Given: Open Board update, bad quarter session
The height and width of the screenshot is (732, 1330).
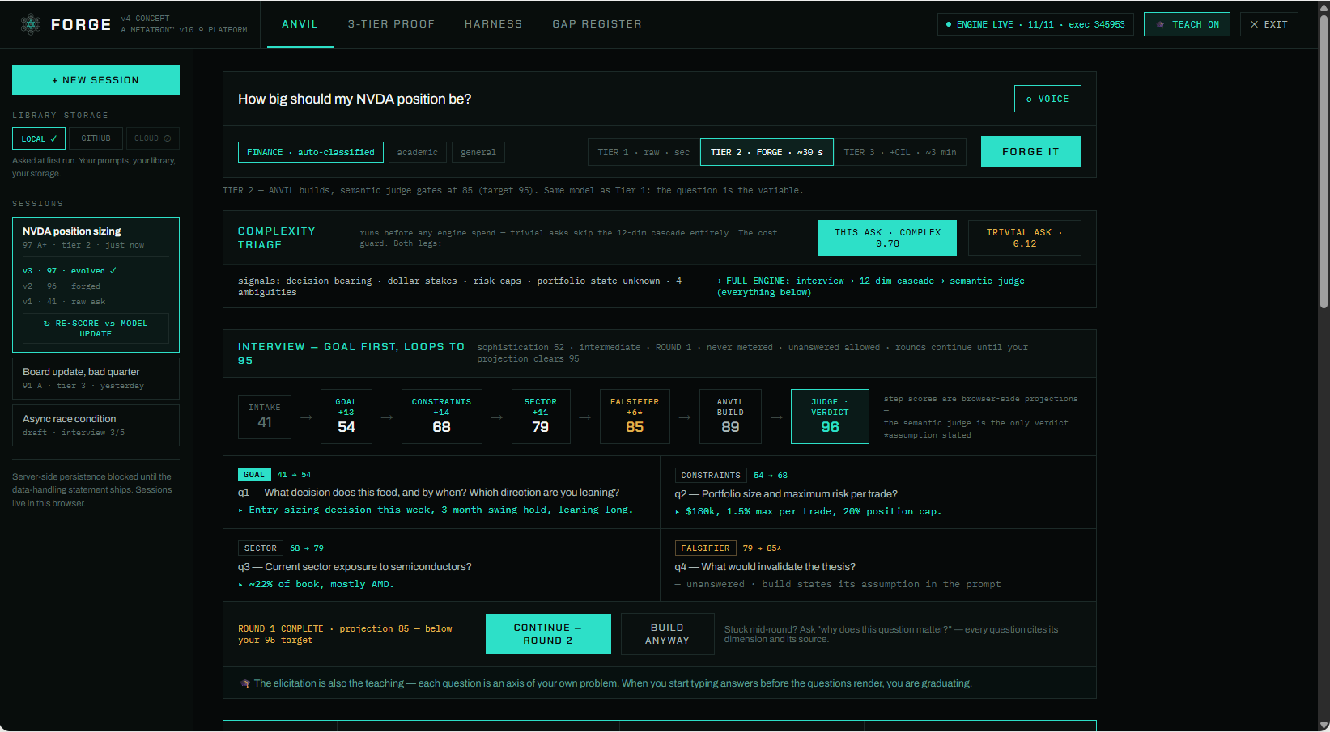Looking at the screenshot, I should click(96, 379).
